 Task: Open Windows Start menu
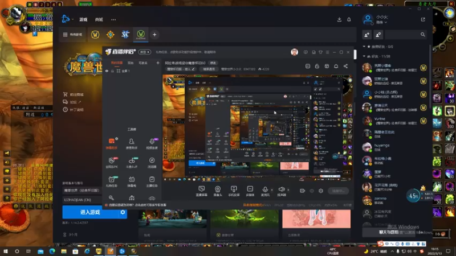point(6,251)
